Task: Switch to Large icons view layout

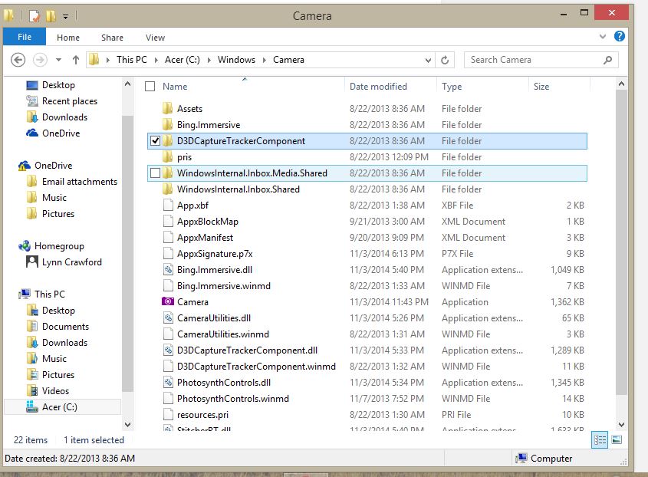Action: pyautogui.click(x=617, y=439)
